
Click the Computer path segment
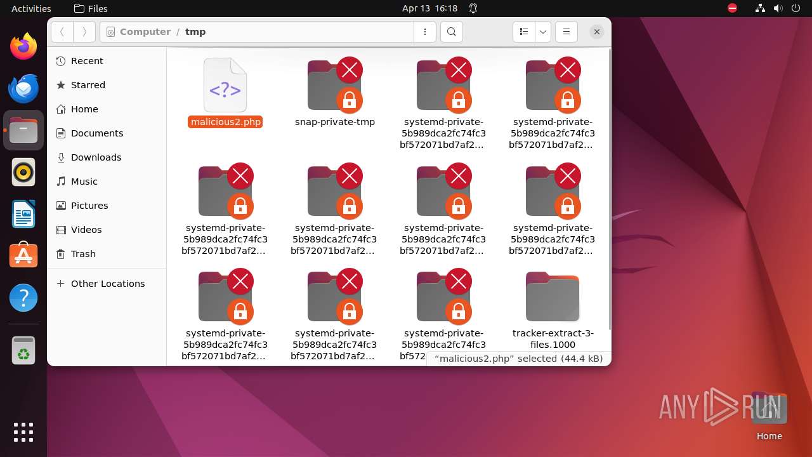point(145,32)
